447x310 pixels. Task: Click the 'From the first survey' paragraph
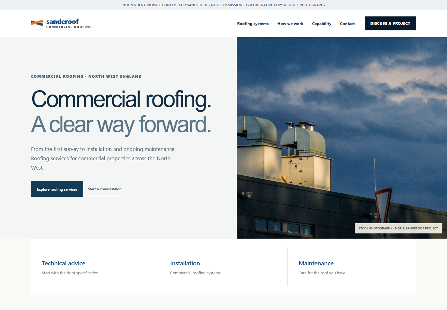click(104, 158)
